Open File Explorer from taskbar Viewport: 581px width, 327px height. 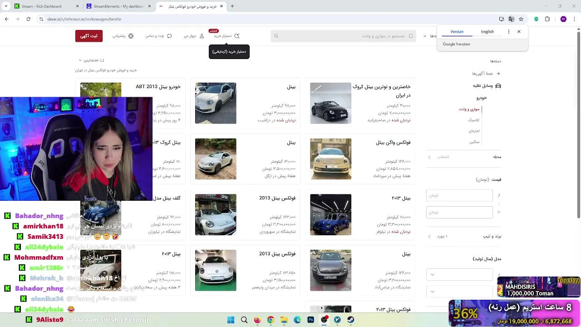coord(284,320)
